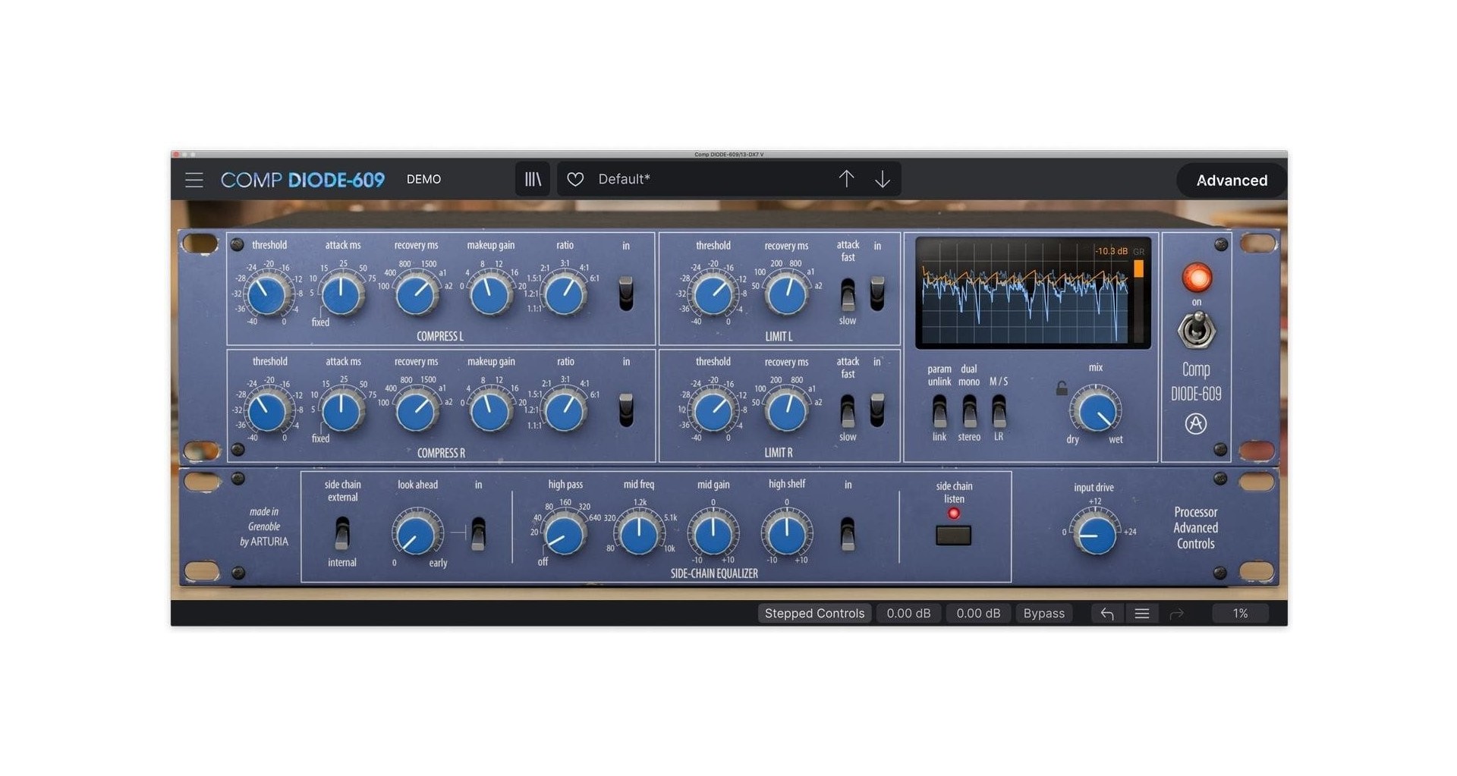Click the side chain listen red LED

click(x=954, y=514)
